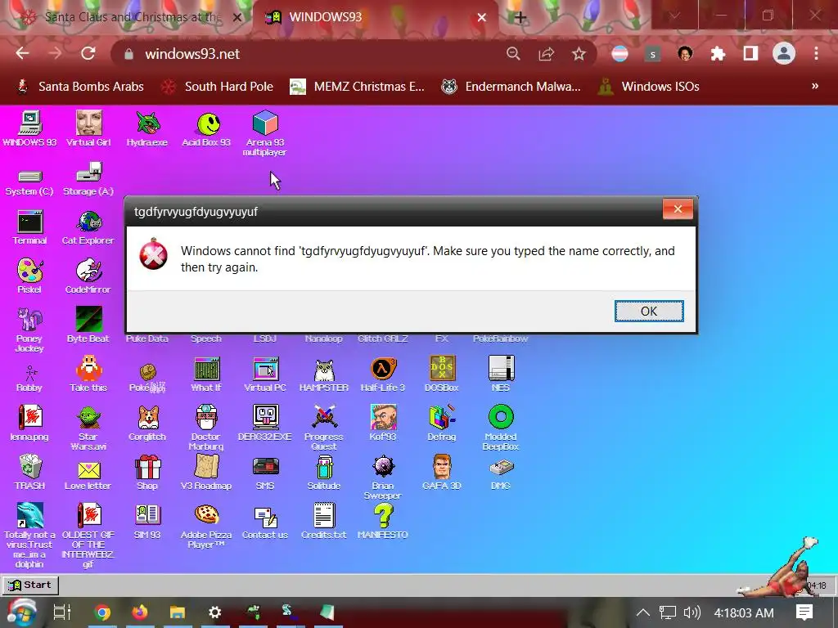Open CodeMirror editor icon
Viewport: 838px width, 628px height.
click(88, 276)
